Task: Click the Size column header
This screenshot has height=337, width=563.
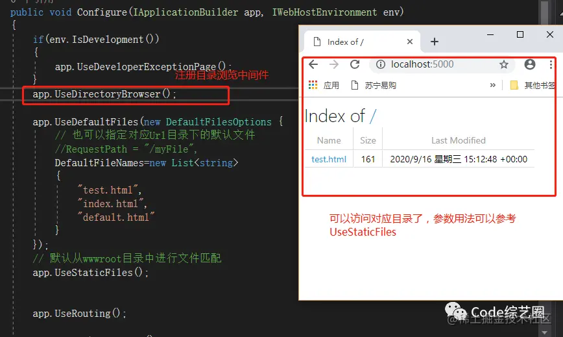Action: pos(368,140)
